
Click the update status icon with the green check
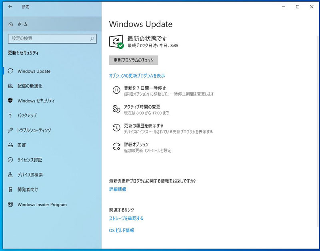coord(116,42)
